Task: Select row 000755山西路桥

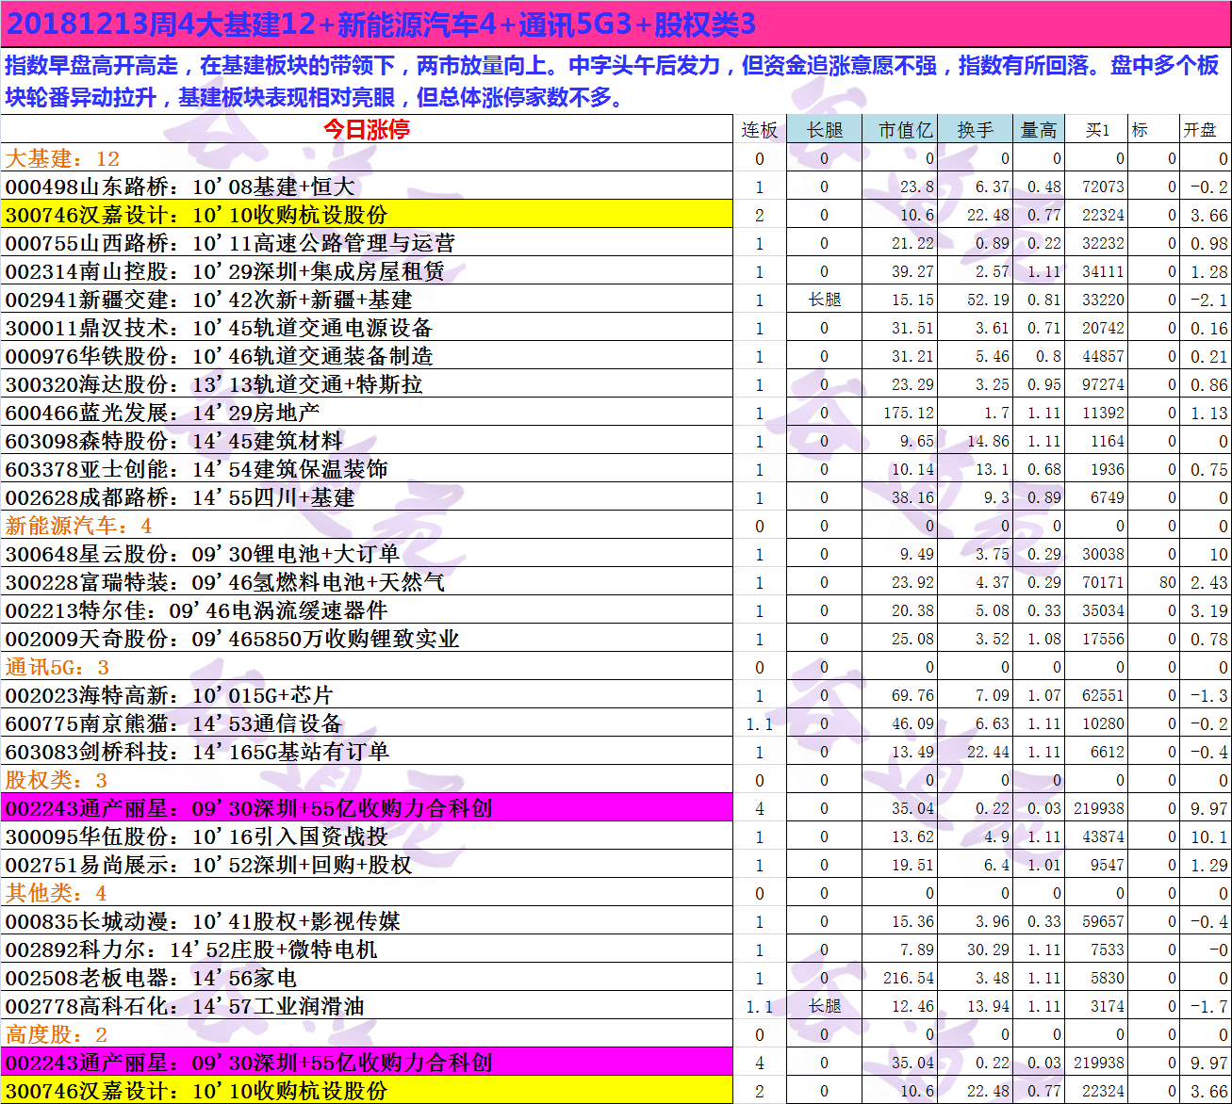Action: click(x=367, y=242)
